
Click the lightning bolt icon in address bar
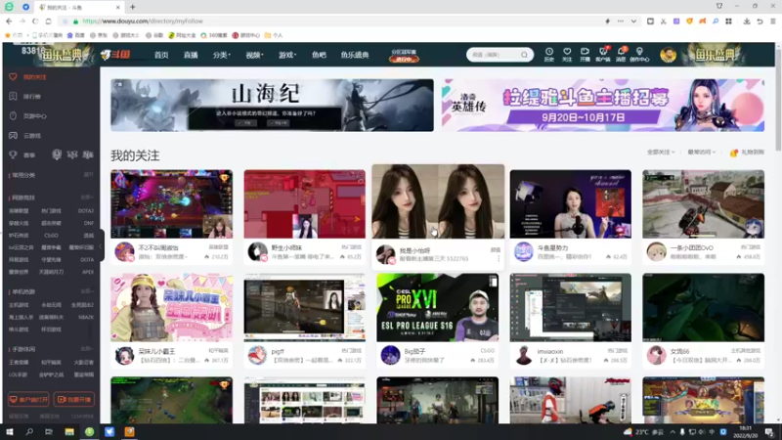tap(607, 21)
